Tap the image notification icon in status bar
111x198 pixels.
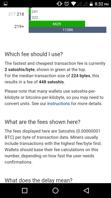(x=6, y=4)
